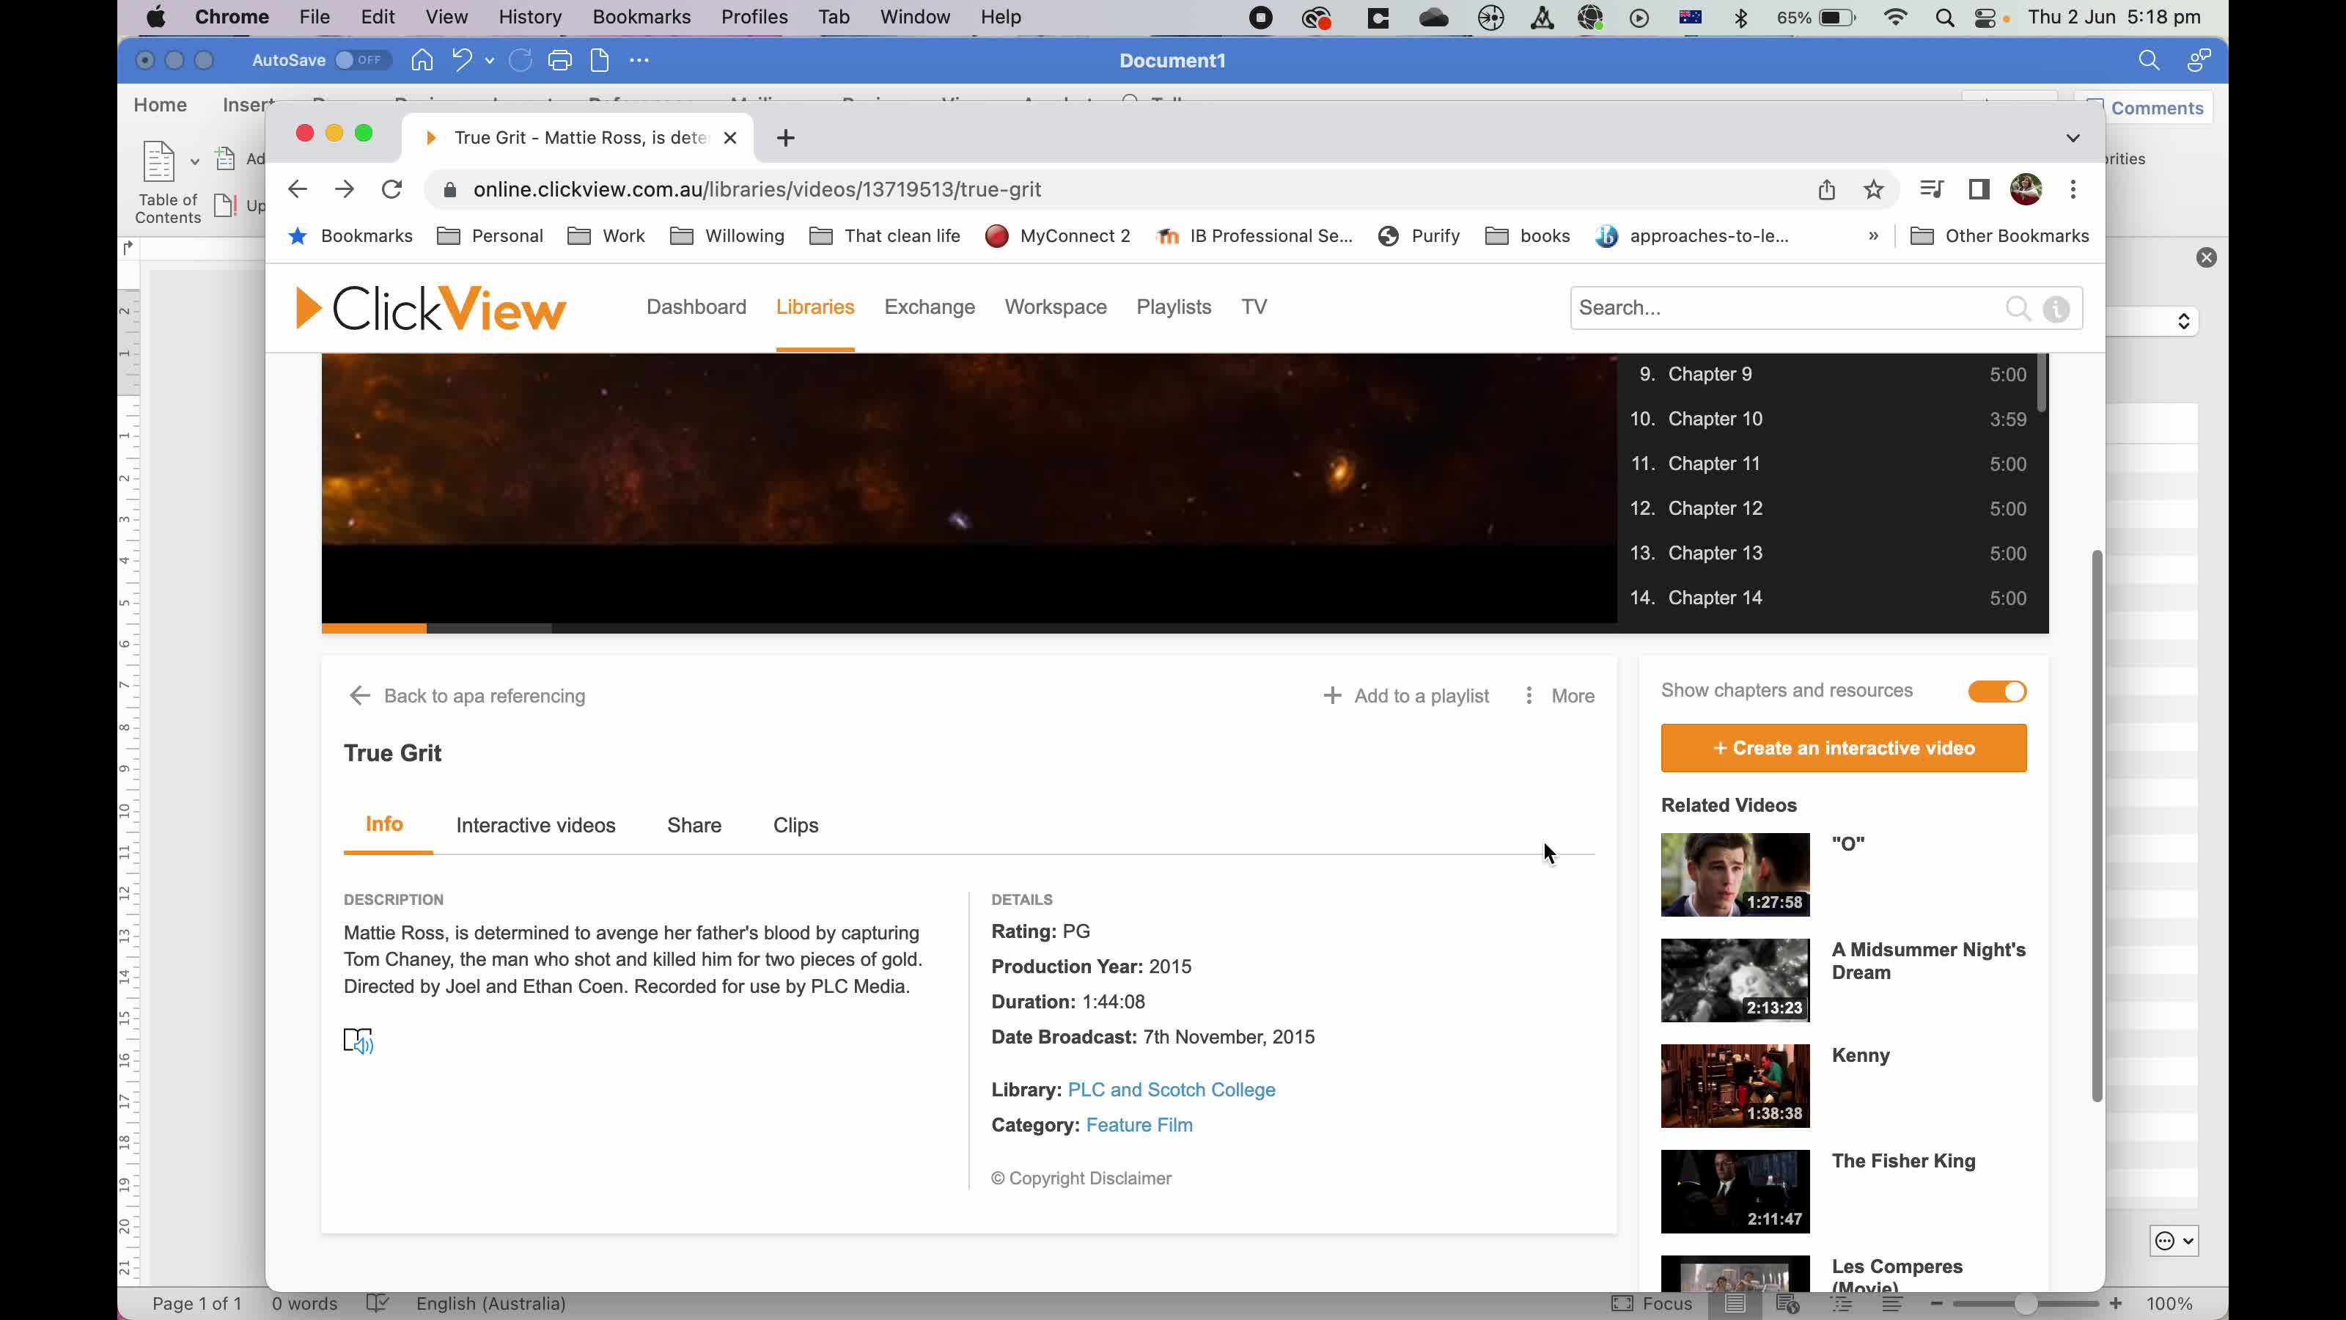Click the immersive reader icon below description
This screenshot has height=1320, width=2346.
point(358,1041)
